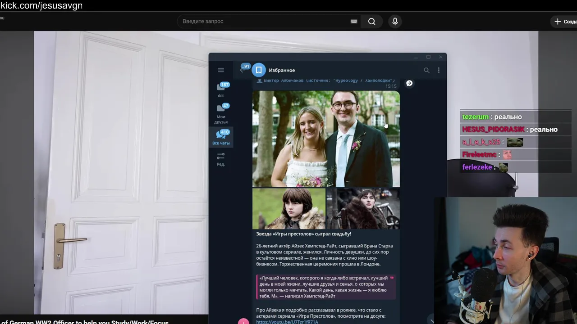Forward the post with the share arrow
This screenshot has height=324, width=577.
coord(409,83)
